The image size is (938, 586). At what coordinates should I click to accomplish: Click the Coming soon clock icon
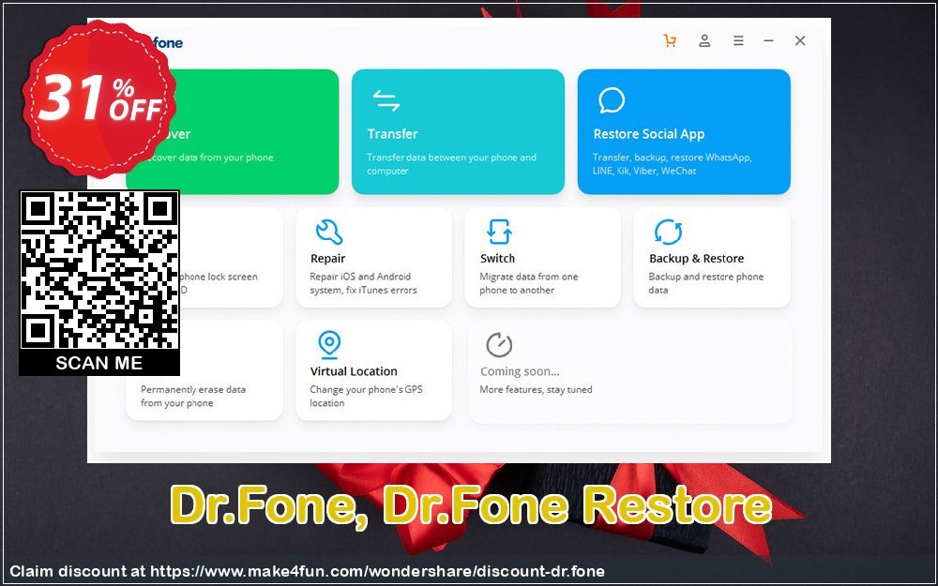point(498,345)
